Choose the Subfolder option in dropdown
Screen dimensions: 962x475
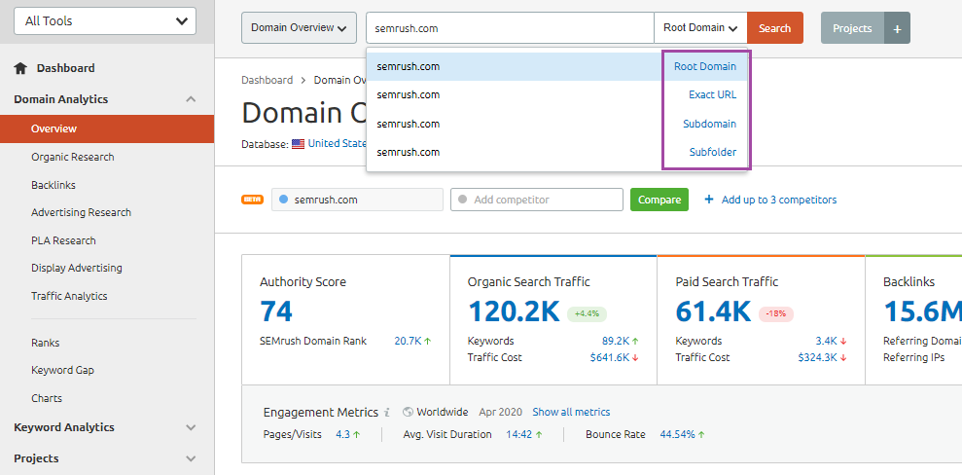tap(712, 152)
